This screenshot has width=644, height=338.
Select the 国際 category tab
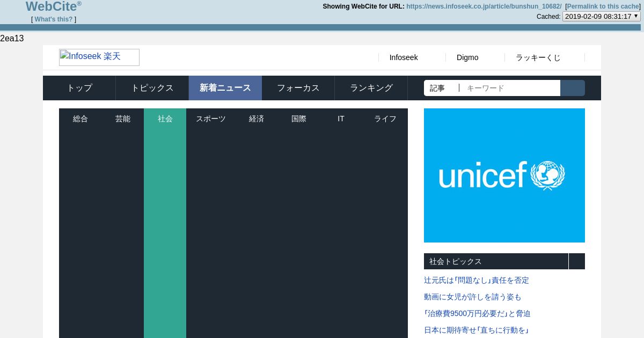pyautogui.click(x=299, y=119)
